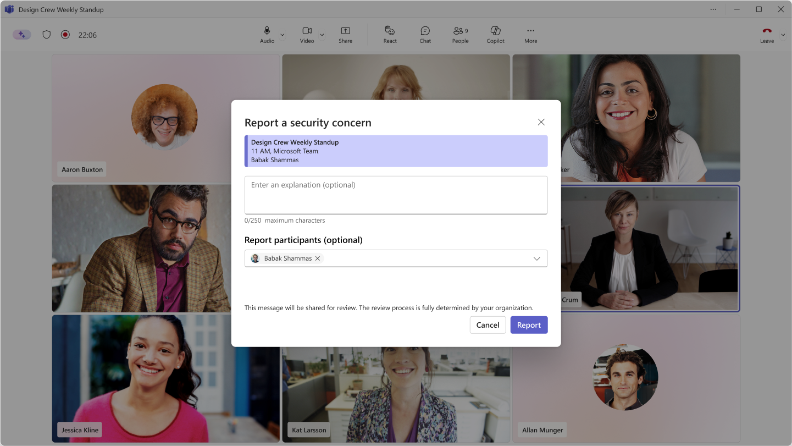Open the purple sparkle AI effects button

pyautogui.click(x=22, y=35)
